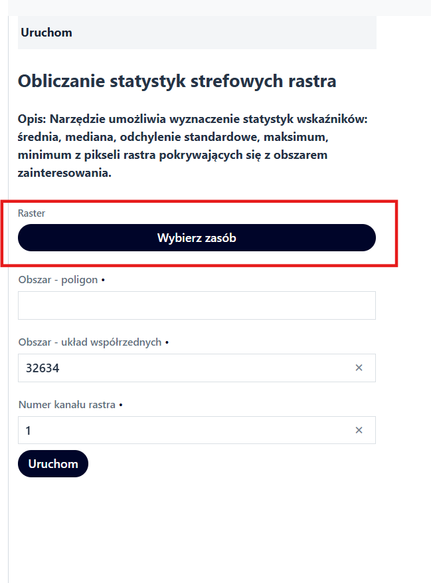431x583 pixels.
Task: Select the 'Uruchom' tab at the top
Action: pyautogui.click(x=46, y=32)
